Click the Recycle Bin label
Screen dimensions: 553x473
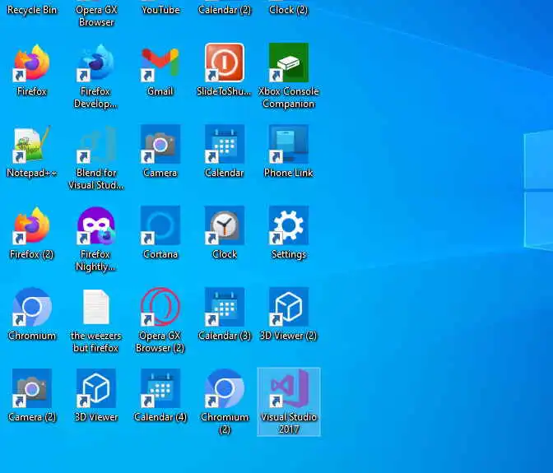(x=32, y=10)
